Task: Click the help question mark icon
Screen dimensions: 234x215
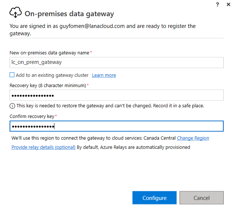Action: (x=217, y=5)
